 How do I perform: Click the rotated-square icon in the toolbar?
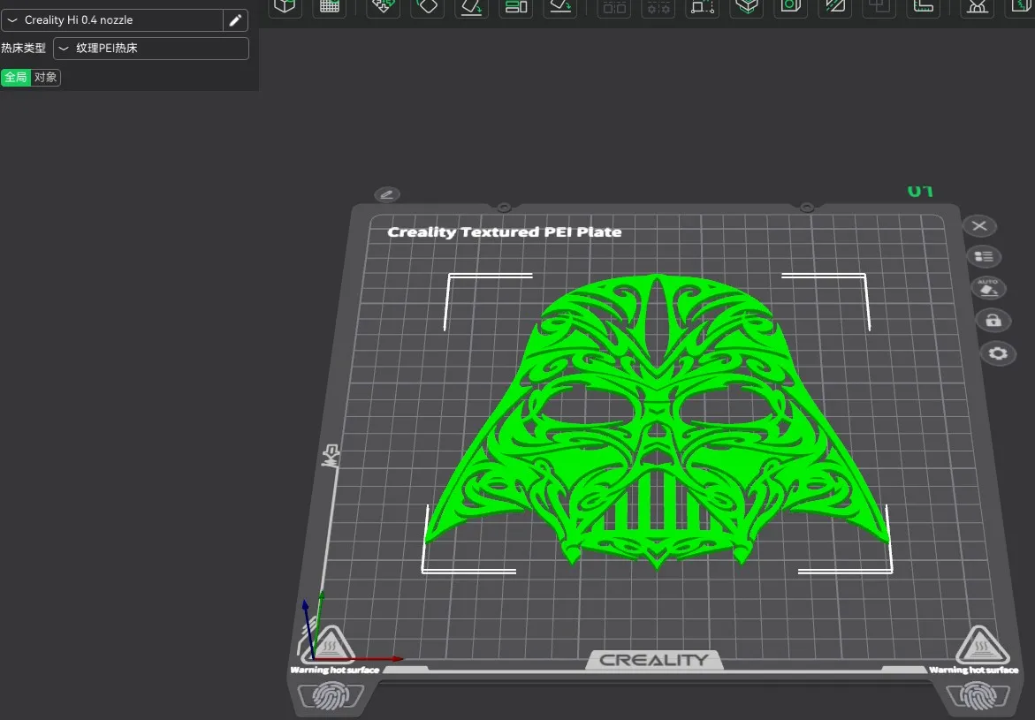(x=427, y=7)
